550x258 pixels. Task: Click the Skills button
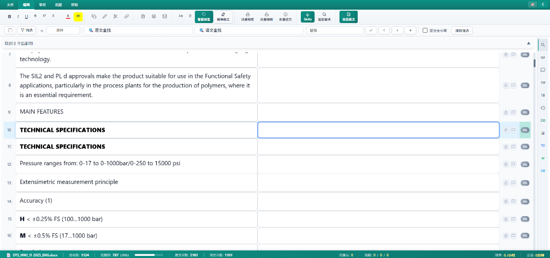coord(308,17)
